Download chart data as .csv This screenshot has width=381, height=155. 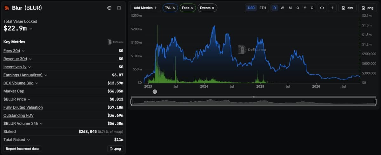[x=347, y=8]
